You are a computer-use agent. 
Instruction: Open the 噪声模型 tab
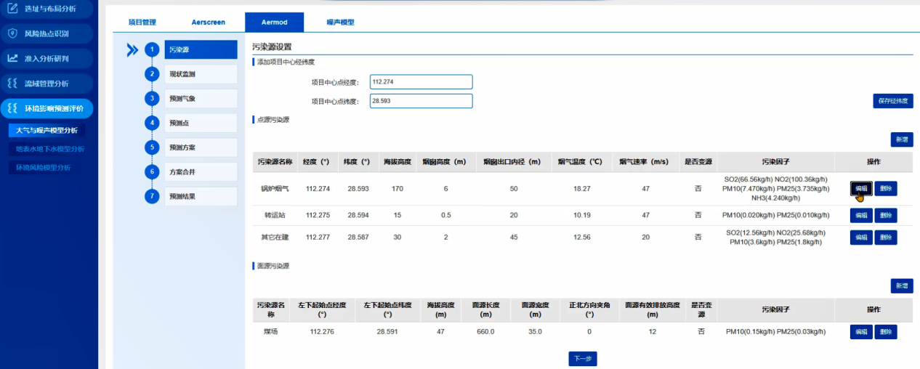pos(340,23)
